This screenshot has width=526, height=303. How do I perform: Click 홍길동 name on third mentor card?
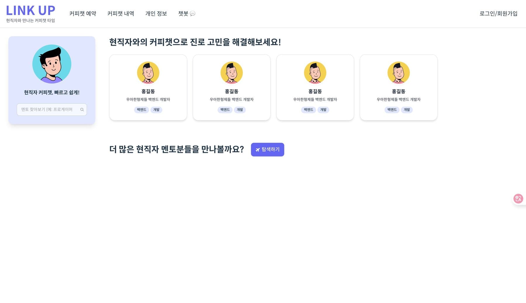coord(315,91)
